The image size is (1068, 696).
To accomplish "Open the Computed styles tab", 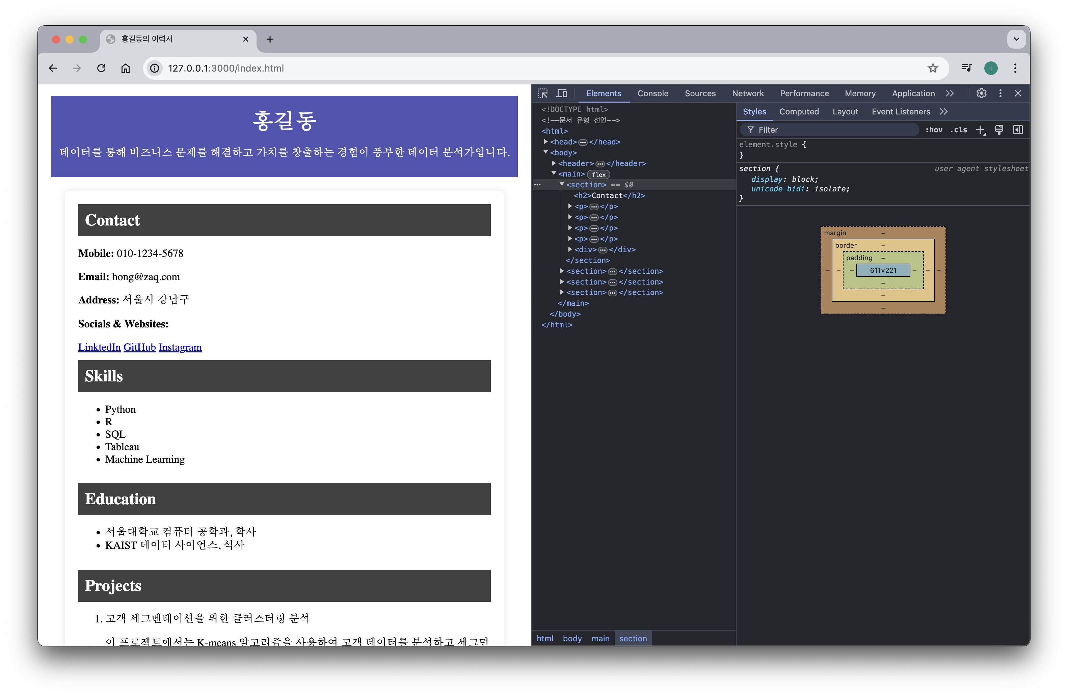I will (x=799, y=112).
